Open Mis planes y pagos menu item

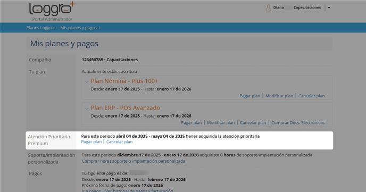[x=78, y=28]
